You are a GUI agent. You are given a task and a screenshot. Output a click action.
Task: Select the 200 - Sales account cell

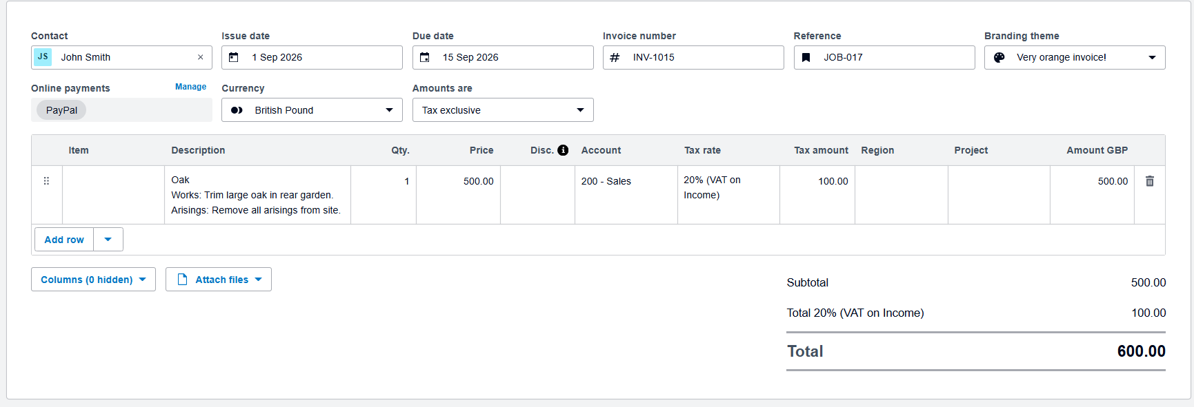tap(626, 195)
